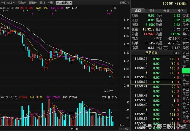Click the 内盘 11676 value

click(175, 34)
